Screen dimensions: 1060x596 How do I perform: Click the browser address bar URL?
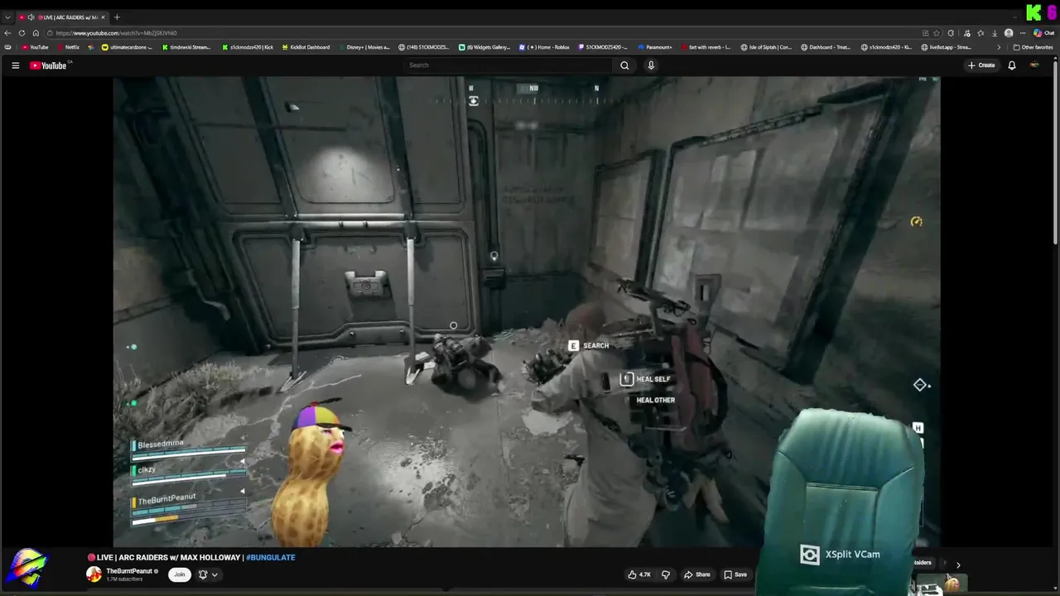coord(116,33)
